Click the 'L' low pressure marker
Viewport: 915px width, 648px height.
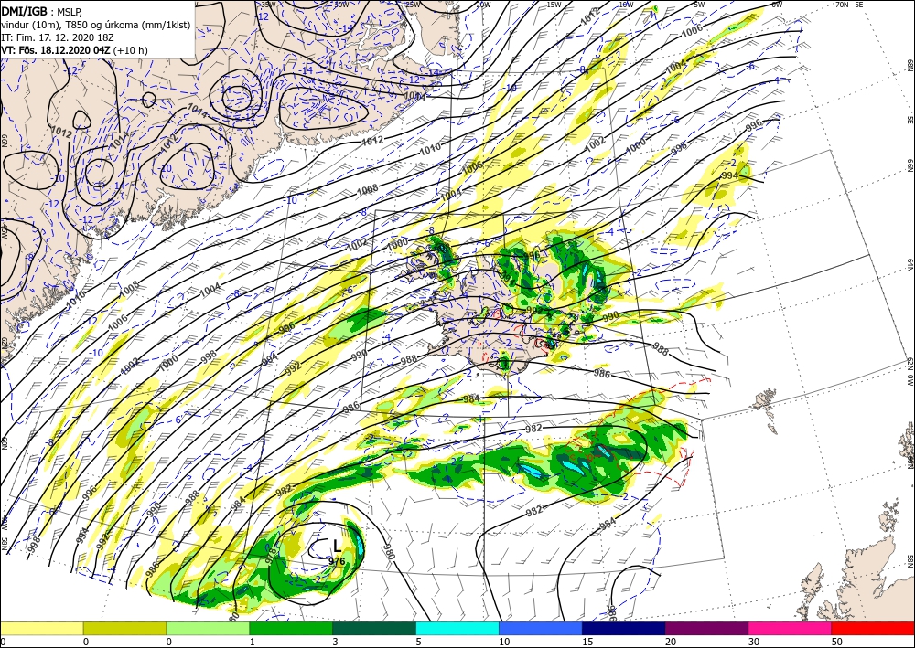(x=337, y=546)
